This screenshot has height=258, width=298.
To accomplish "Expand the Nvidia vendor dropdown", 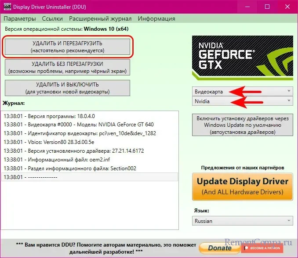I will tap(243, 101).
